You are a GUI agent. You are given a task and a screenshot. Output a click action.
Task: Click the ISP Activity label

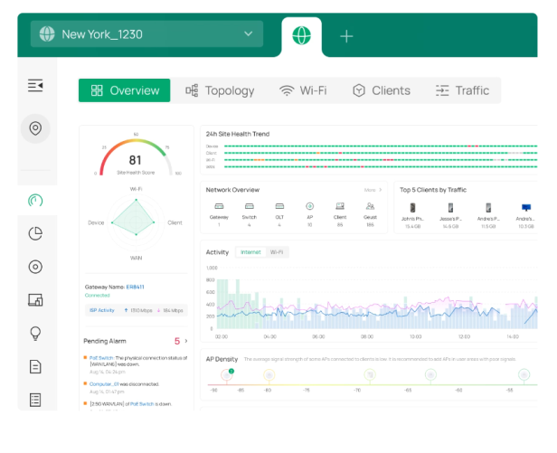pos(102,310)
